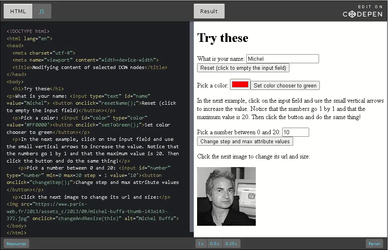Click Reset (click to empty the input field)

click(243, 68)
